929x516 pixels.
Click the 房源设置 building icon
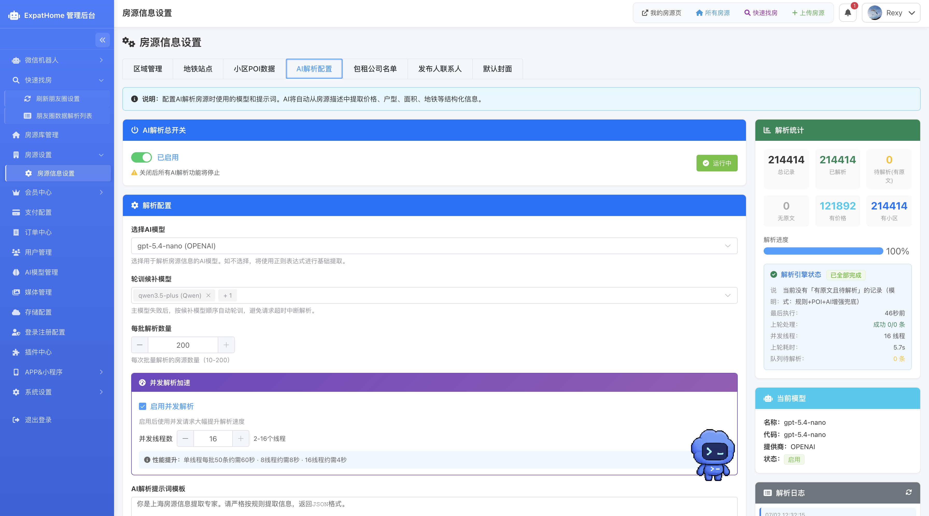(16, 155)
